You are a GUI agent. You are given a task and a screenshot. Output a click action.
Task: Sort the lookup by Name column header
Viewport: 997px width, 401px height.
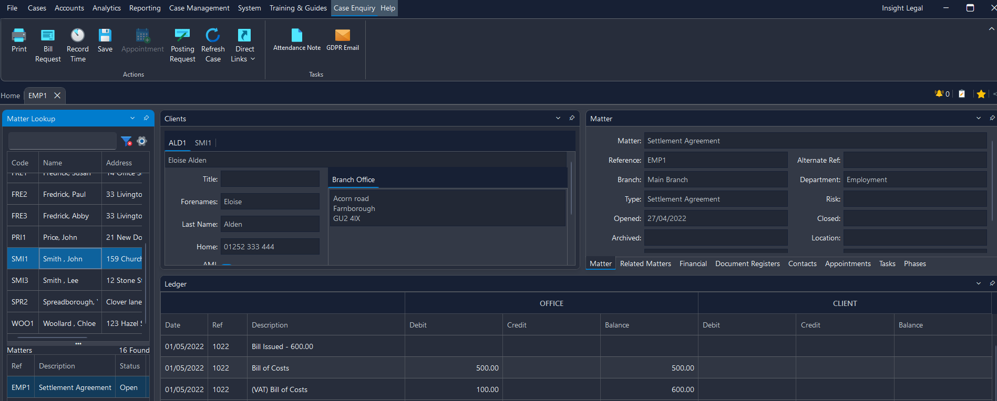(70, 163)
